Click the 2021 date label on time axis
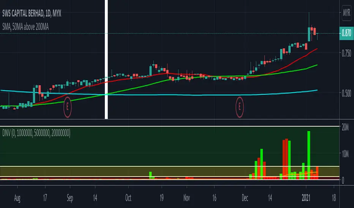This screenshot has height=208, width=354. tap(306, 198)
